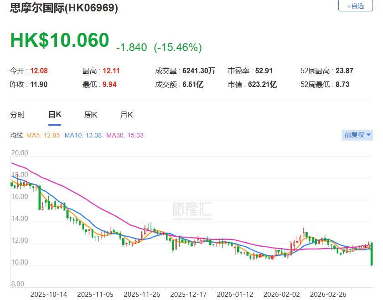This screenshot has height=300, width=383.
Task: Click the 昨收 value 11.90
Action: 39,84
